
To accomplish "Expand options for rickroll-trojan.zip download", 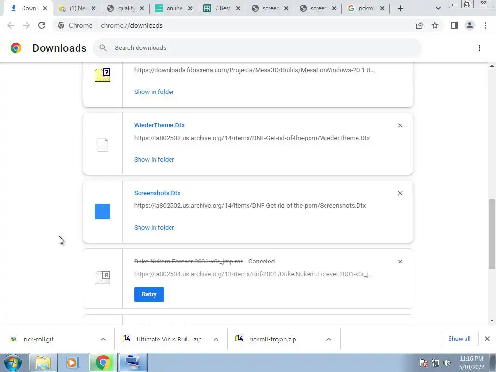I will (x=329, y=339).
